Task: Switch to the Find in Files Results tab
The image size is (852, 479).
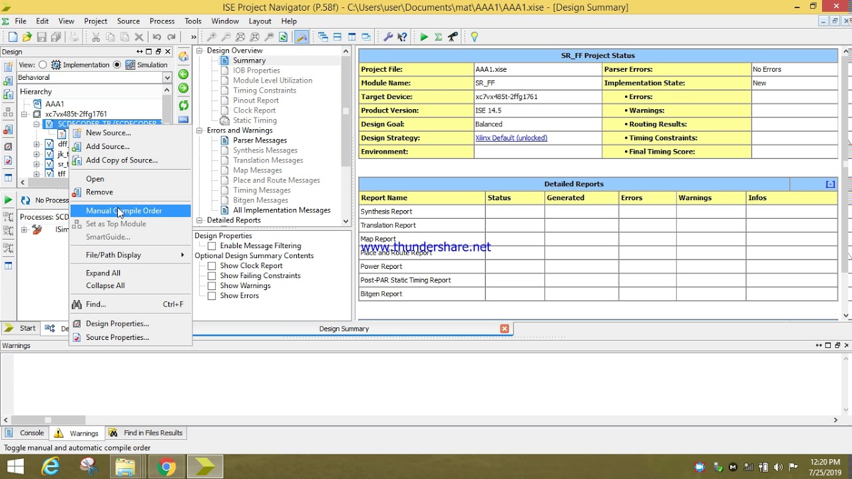Action: tap(146, 433)
